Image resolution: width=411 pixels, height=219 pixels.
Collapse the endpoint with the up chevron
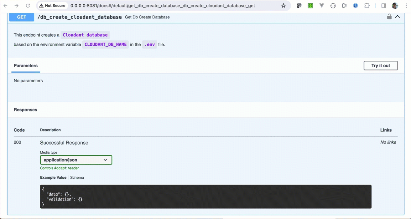click(398, 17)
